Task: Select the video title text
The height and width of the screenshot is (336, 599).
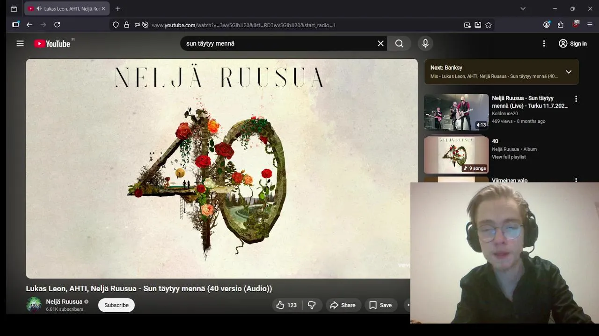Action: pyautogui.click(x=149, y=288)
